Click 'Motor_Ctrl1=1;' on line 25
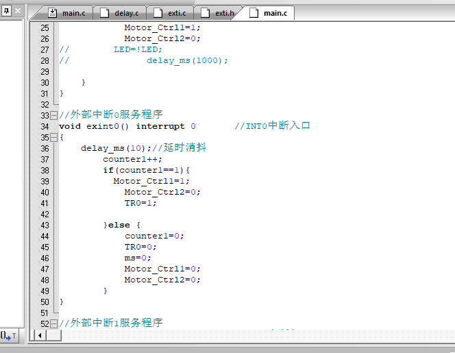Image resolution: width=455 pixels, height=353 pixels. 162,28
